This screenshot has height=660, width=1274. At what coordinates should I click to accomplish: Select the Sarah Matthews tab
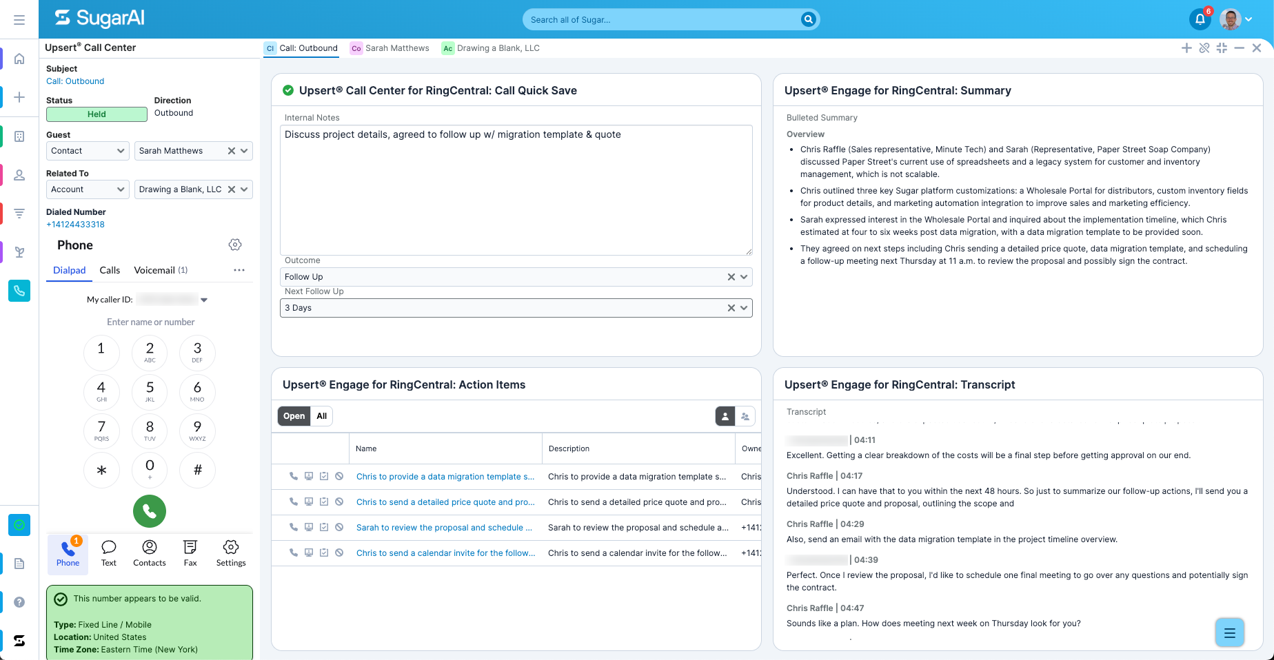click(x=390, y=48)
